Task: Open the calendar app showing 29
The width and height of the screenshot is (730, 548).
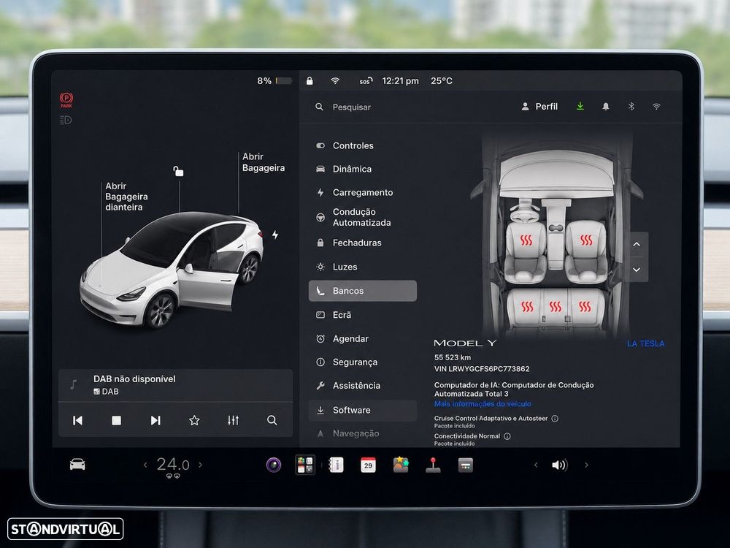Action: [x=368, y=465]
